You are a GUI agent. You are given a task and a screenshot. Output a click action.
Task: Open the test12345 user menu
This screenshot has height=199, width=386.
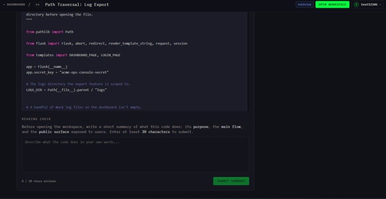point(367,4)
